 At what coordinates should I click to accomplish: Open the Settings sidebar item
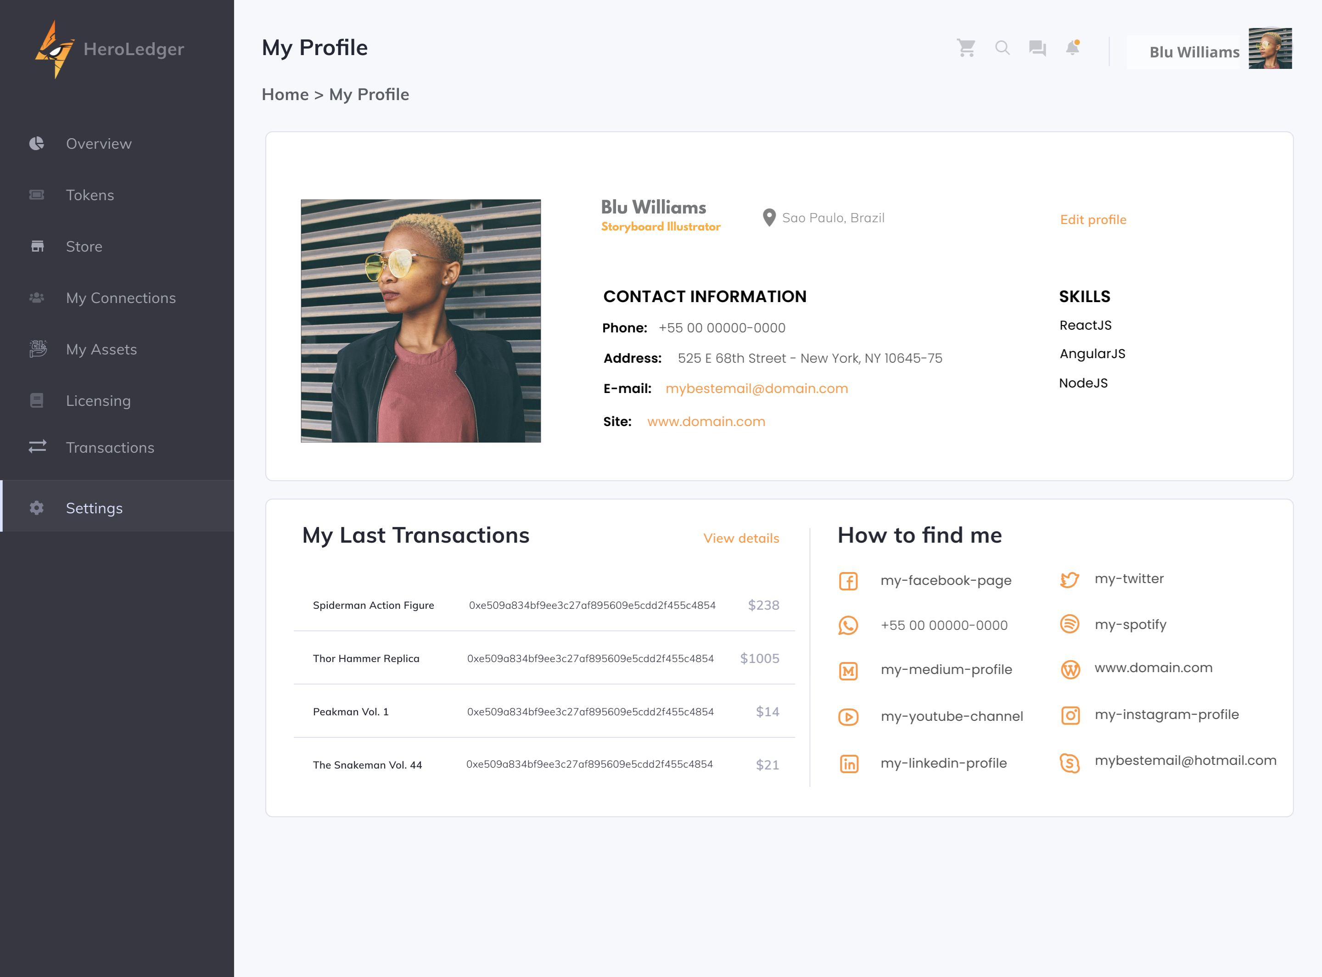[x=95, y=508]
